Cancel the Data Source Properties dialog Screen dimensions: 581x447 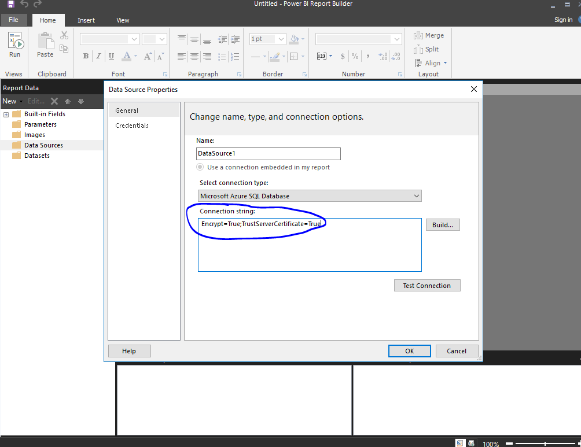[457, 351]
